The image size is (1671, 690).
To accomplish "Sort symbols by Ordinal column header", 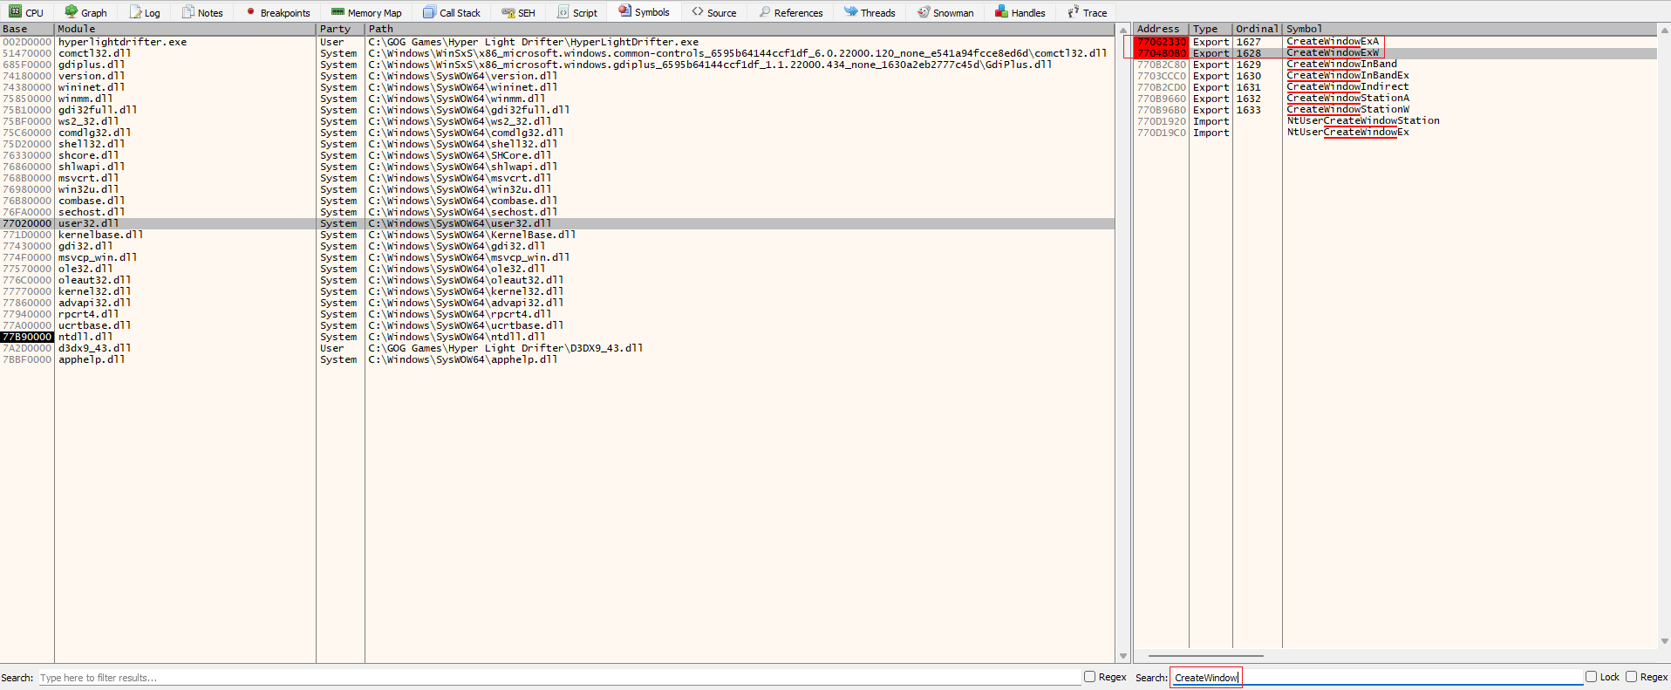I will pyautogui.click(x=1256, y=29).
